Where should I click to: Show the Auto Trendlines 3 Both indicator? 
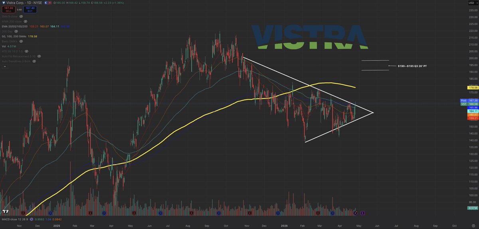[34, 61]
